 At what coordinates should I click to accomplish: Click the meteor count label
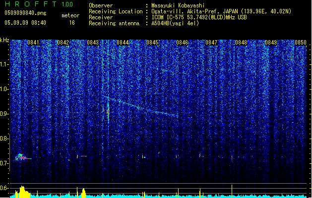coord(70,15)
